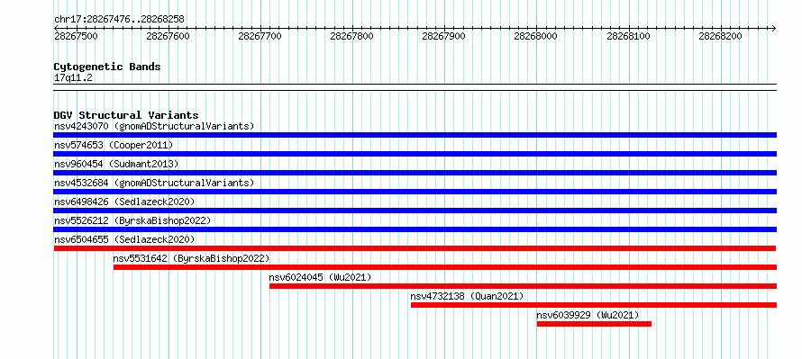Click the short red bar under nsv6039929

coord(594,324)
